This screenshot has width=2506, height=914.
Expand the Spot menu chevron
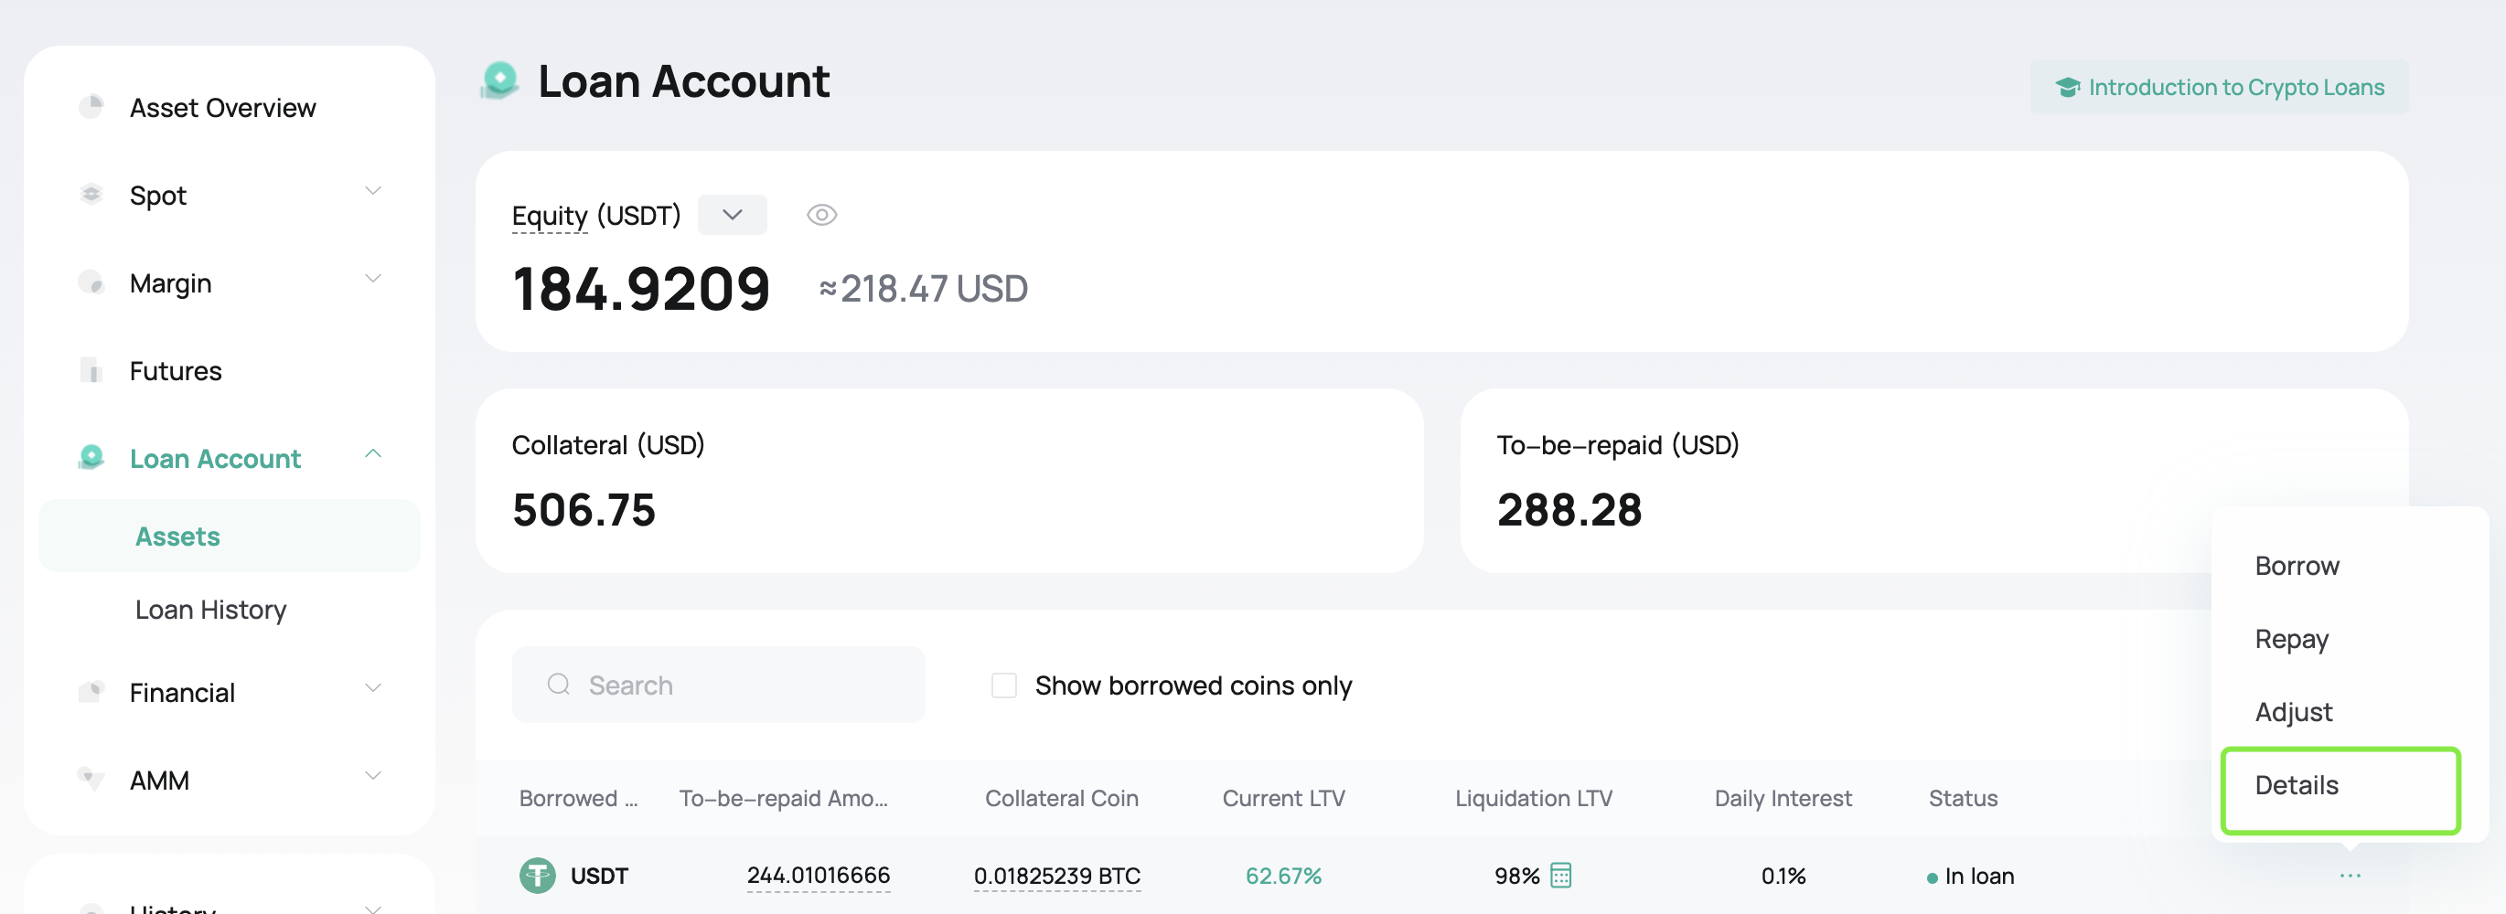pos(372,191)
